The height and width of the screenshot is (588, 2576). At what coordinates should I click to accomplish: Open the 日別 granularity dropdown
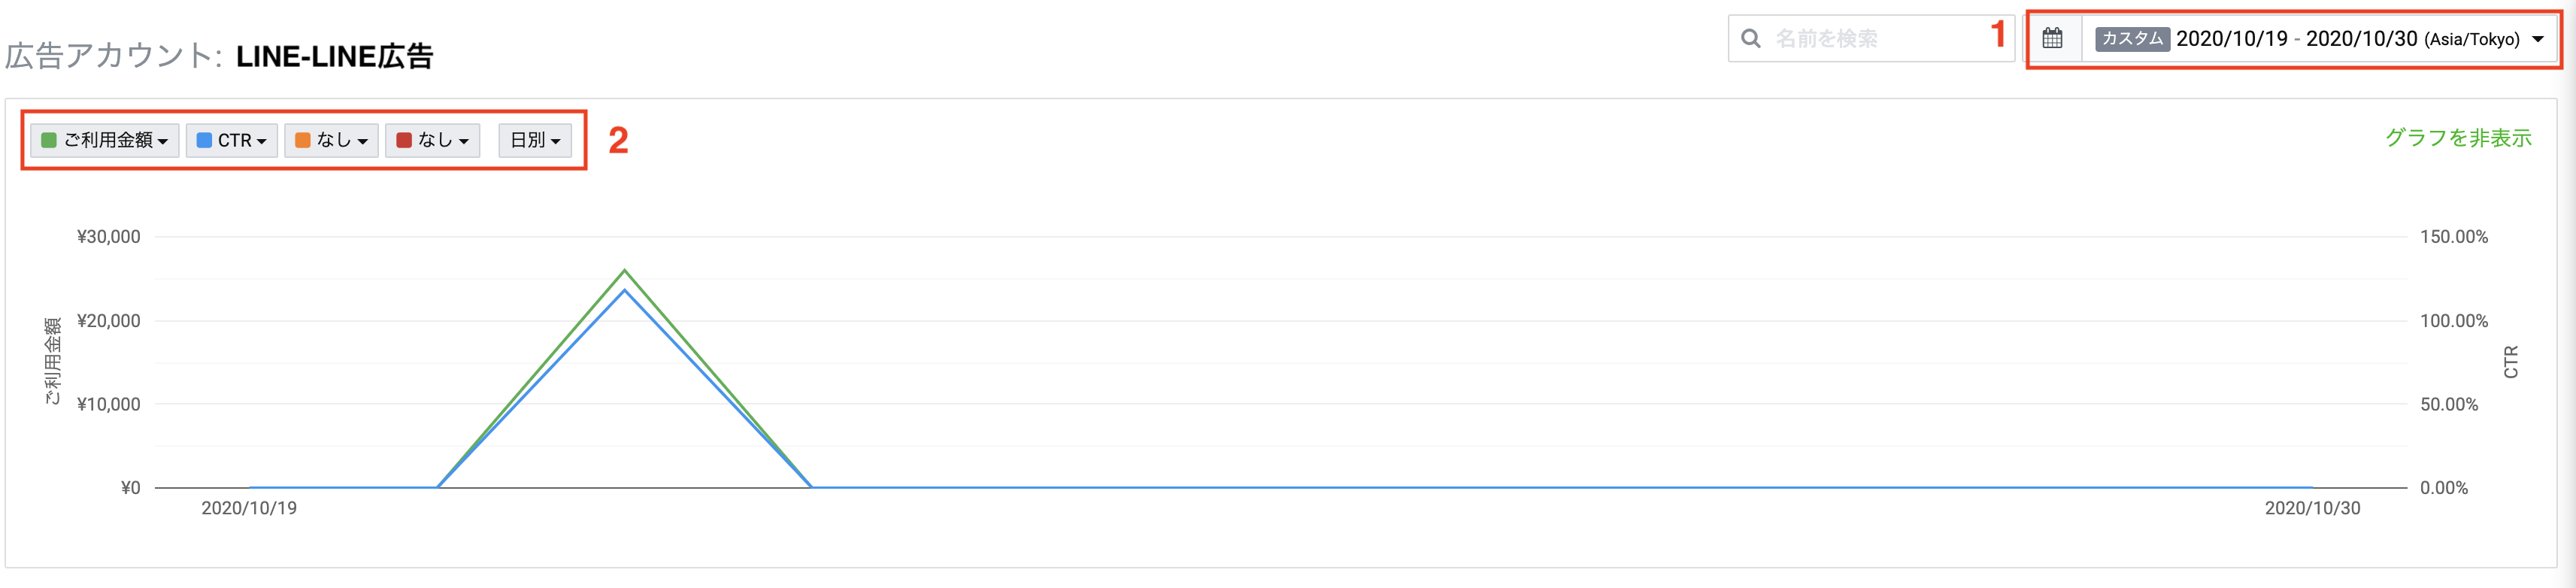pos(535,140)
